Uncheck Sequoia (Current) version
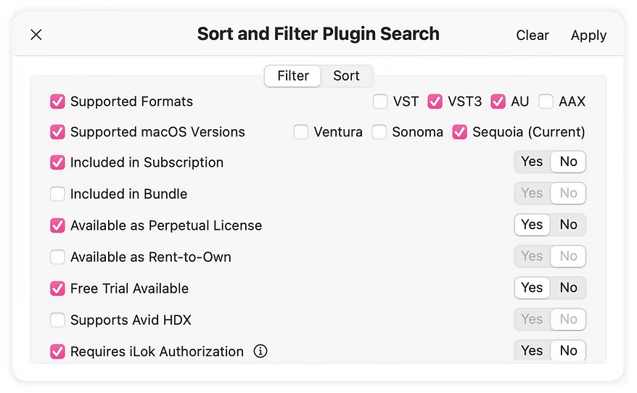The width and height of the screenshot is (637, 393). pyautogui.click(x=460, y=132)
